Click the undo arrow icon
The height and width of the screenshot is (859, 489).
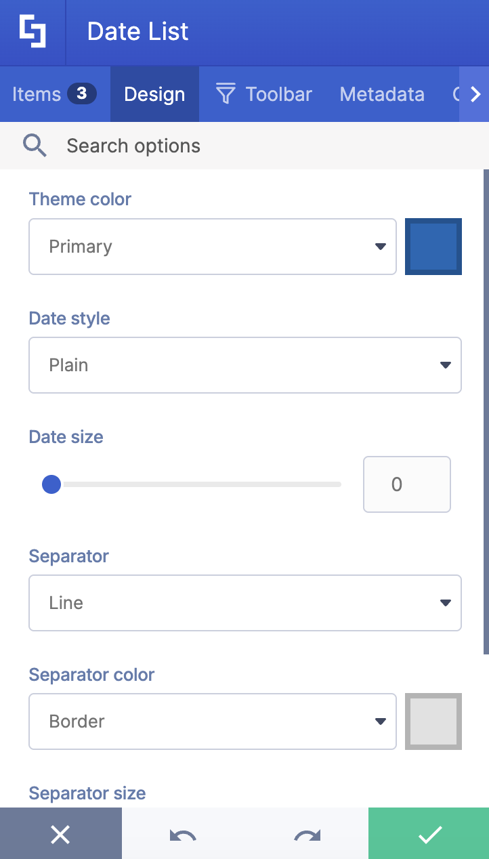pyautogui.click(x=184, y=835)
